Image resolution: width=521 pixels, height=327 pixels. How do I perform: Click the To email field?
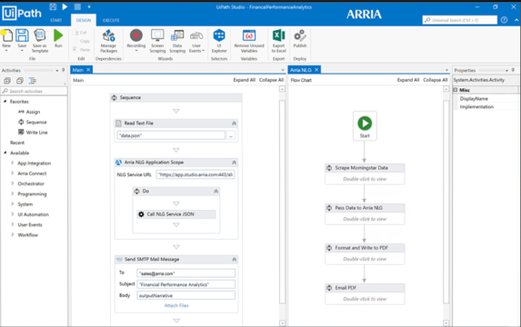pos(186,273)
